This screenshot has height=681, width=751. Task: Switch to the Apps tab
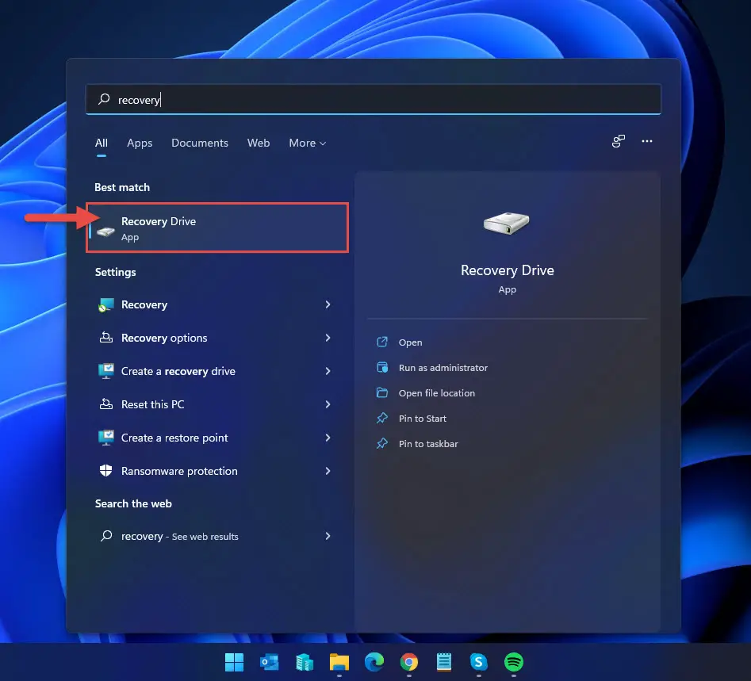140,143
